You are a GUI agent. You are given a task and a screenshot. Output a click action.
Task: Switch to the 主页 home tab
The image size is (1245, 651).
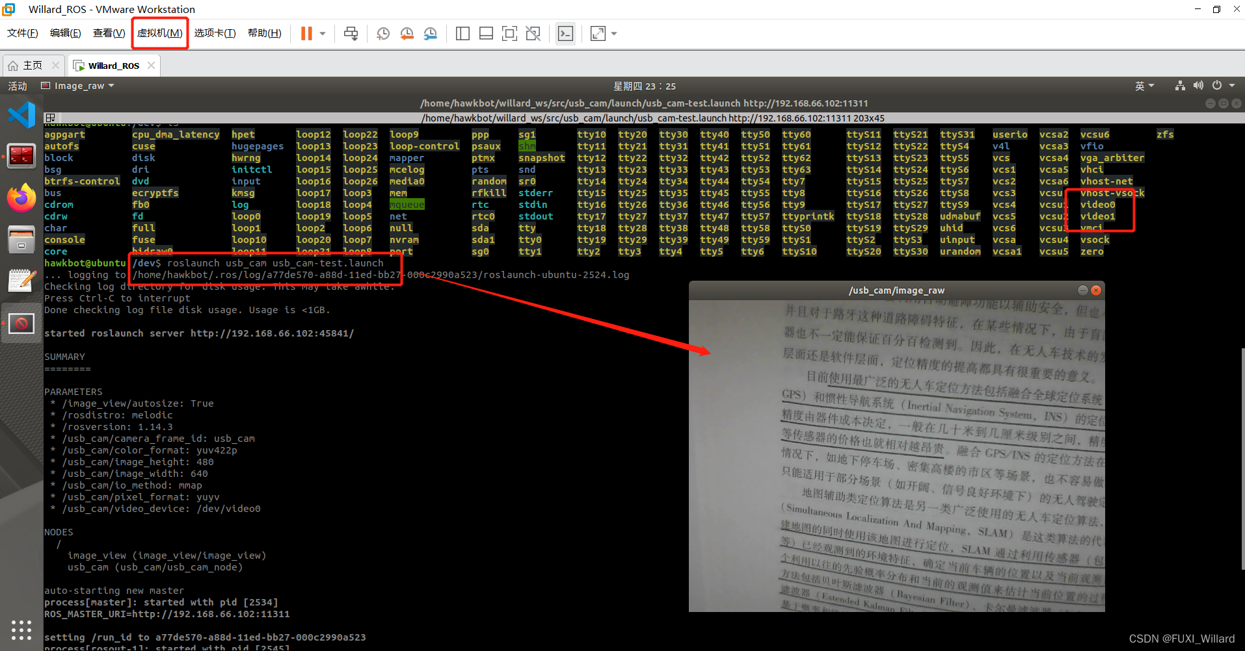[33, 66]
